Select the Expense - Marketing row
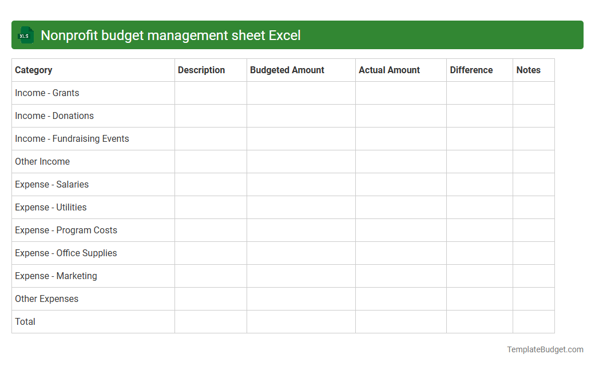The width and height of the screenshot is (595, 366). point(55,276)
